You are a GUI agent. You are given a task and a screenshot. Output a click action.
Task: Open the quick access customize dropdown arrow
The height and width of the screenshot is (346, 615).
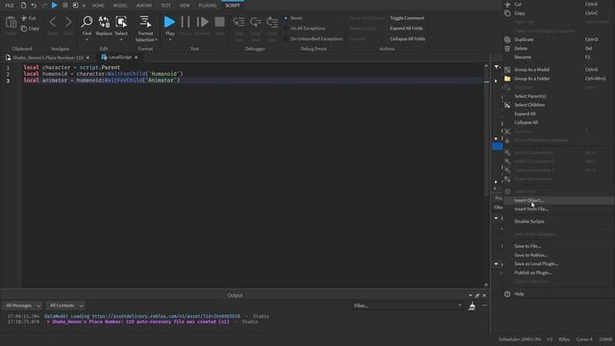coord(84,6)
